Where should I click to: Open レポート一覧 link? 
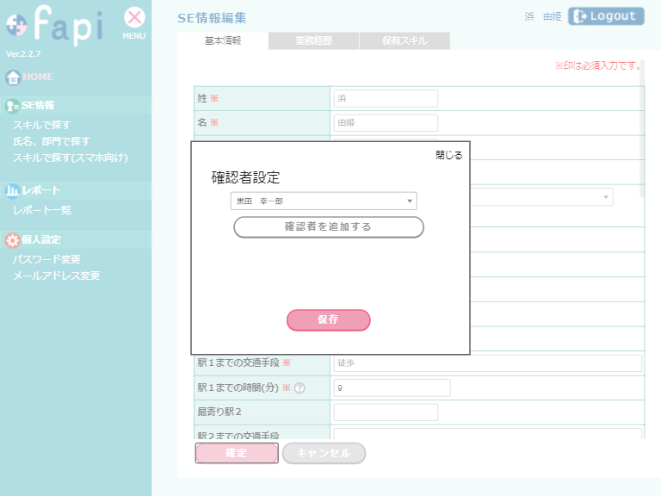click(x=42, y=210)
